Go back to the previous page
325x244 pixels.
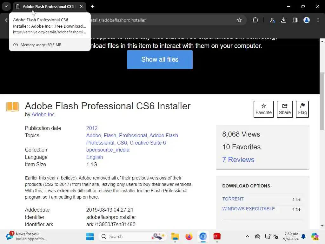click(7, 20)
